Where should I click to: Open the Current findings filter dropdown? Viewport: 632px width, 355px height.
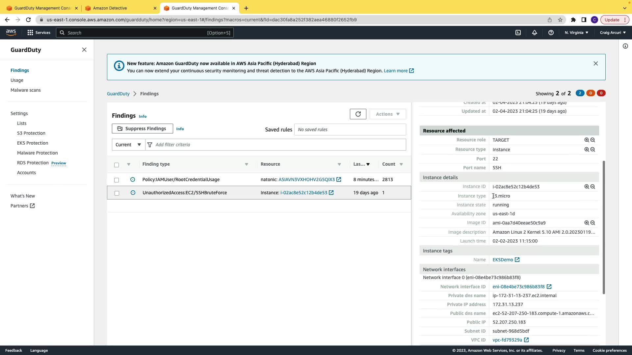pyautogui.click(x=128, y=145)
